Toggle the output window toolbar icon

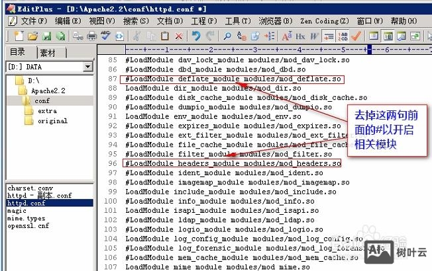point(402,36)
